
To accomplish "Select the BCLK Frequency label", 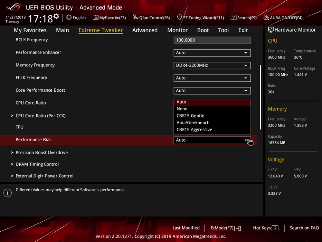I will 32,40.
